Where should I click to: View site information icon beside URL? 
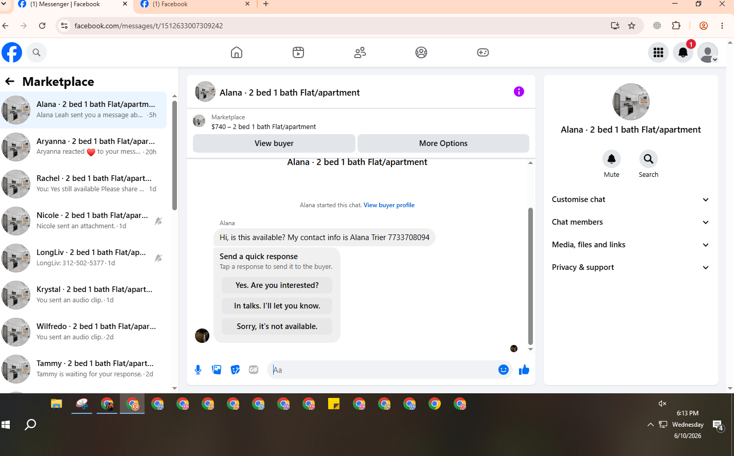pos(64,26)
